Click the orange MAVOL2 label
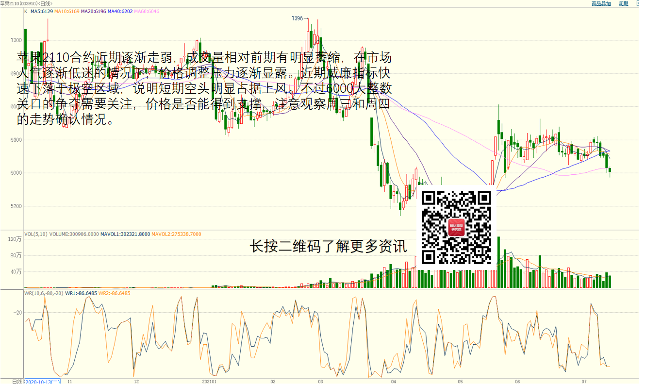This screenshot has height=385, width=646. [x=176, y=234]
